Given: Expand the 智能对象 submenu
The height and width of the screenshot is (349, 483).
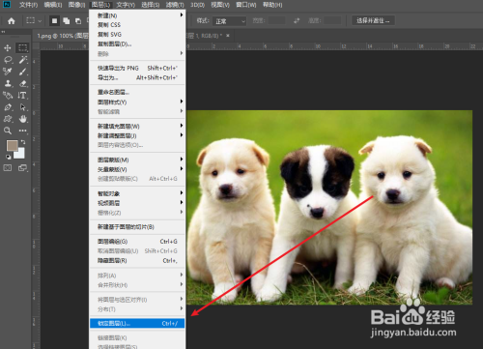Looking at the screenshot, I should (137, 193).
